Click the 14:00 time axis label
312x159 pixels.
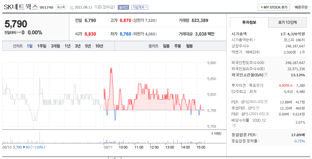pos(185,147)
